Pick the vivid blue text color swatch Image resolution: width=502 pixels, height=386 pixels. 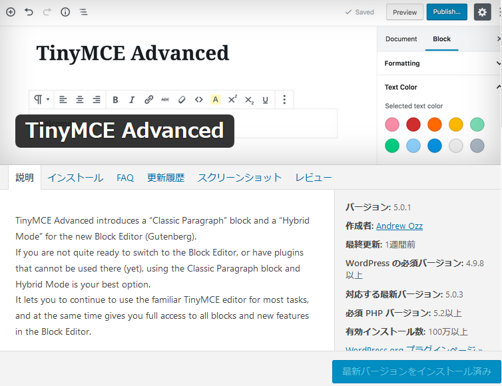[435, 146]
